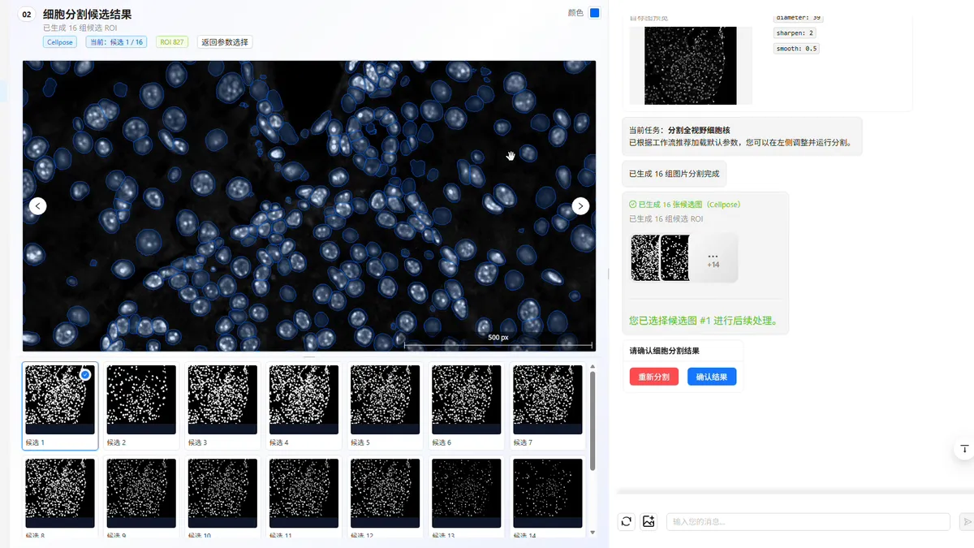Click the Cellpose tag
Image resolution: width=974 pixels, height=548 pixels.
[60, 41]
